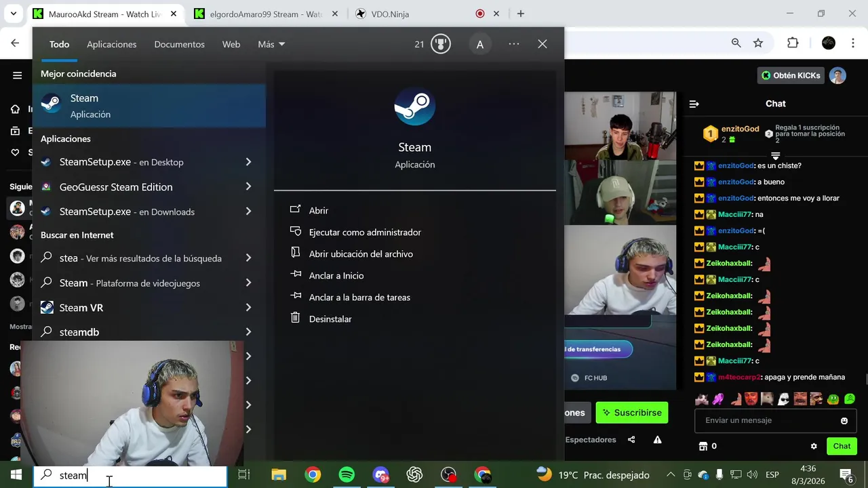Image resolution: width=868 pixels, height=488 pixels.
Task: Open Google Chrome from the taskbar
Action: pyautogui.click(x=313, y=474)
